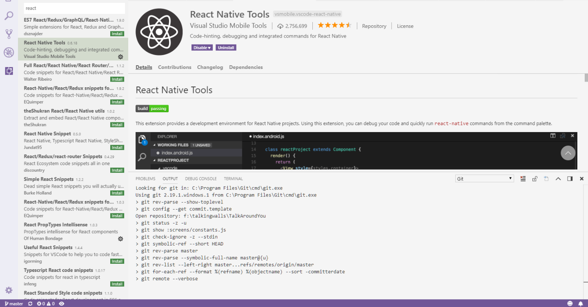The width and height of the screenshot is (588, 307).
Task: Open notifications bell in status bar
Action: (581, 304)
